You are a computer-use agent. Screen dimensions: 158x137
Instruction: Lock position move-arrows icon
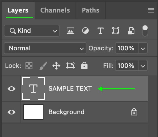[56, 66]
